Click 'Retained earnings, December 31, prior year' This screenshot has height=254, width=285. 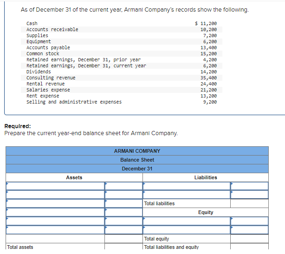coord(84,59)
